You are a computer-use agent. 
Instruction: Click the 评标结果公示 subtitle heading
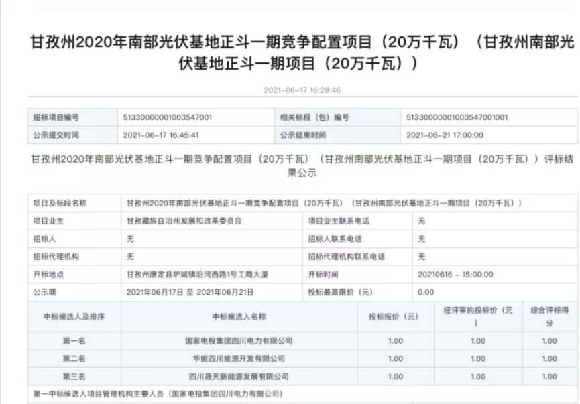tap(302, 165)
